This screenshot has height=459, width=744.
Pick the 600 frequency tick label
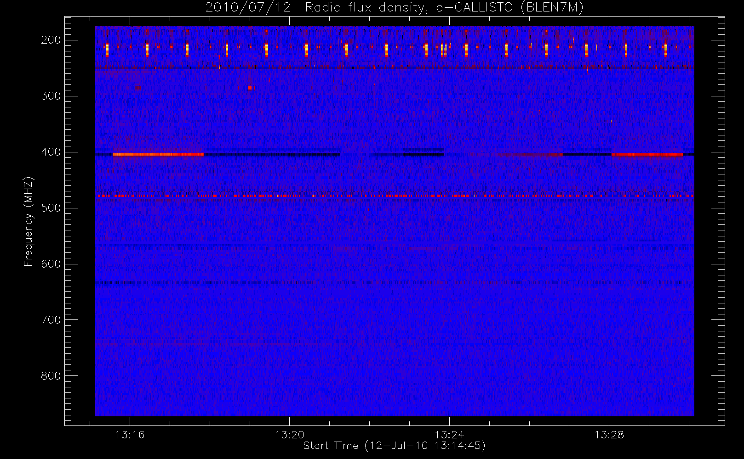[x=51, y=264]
